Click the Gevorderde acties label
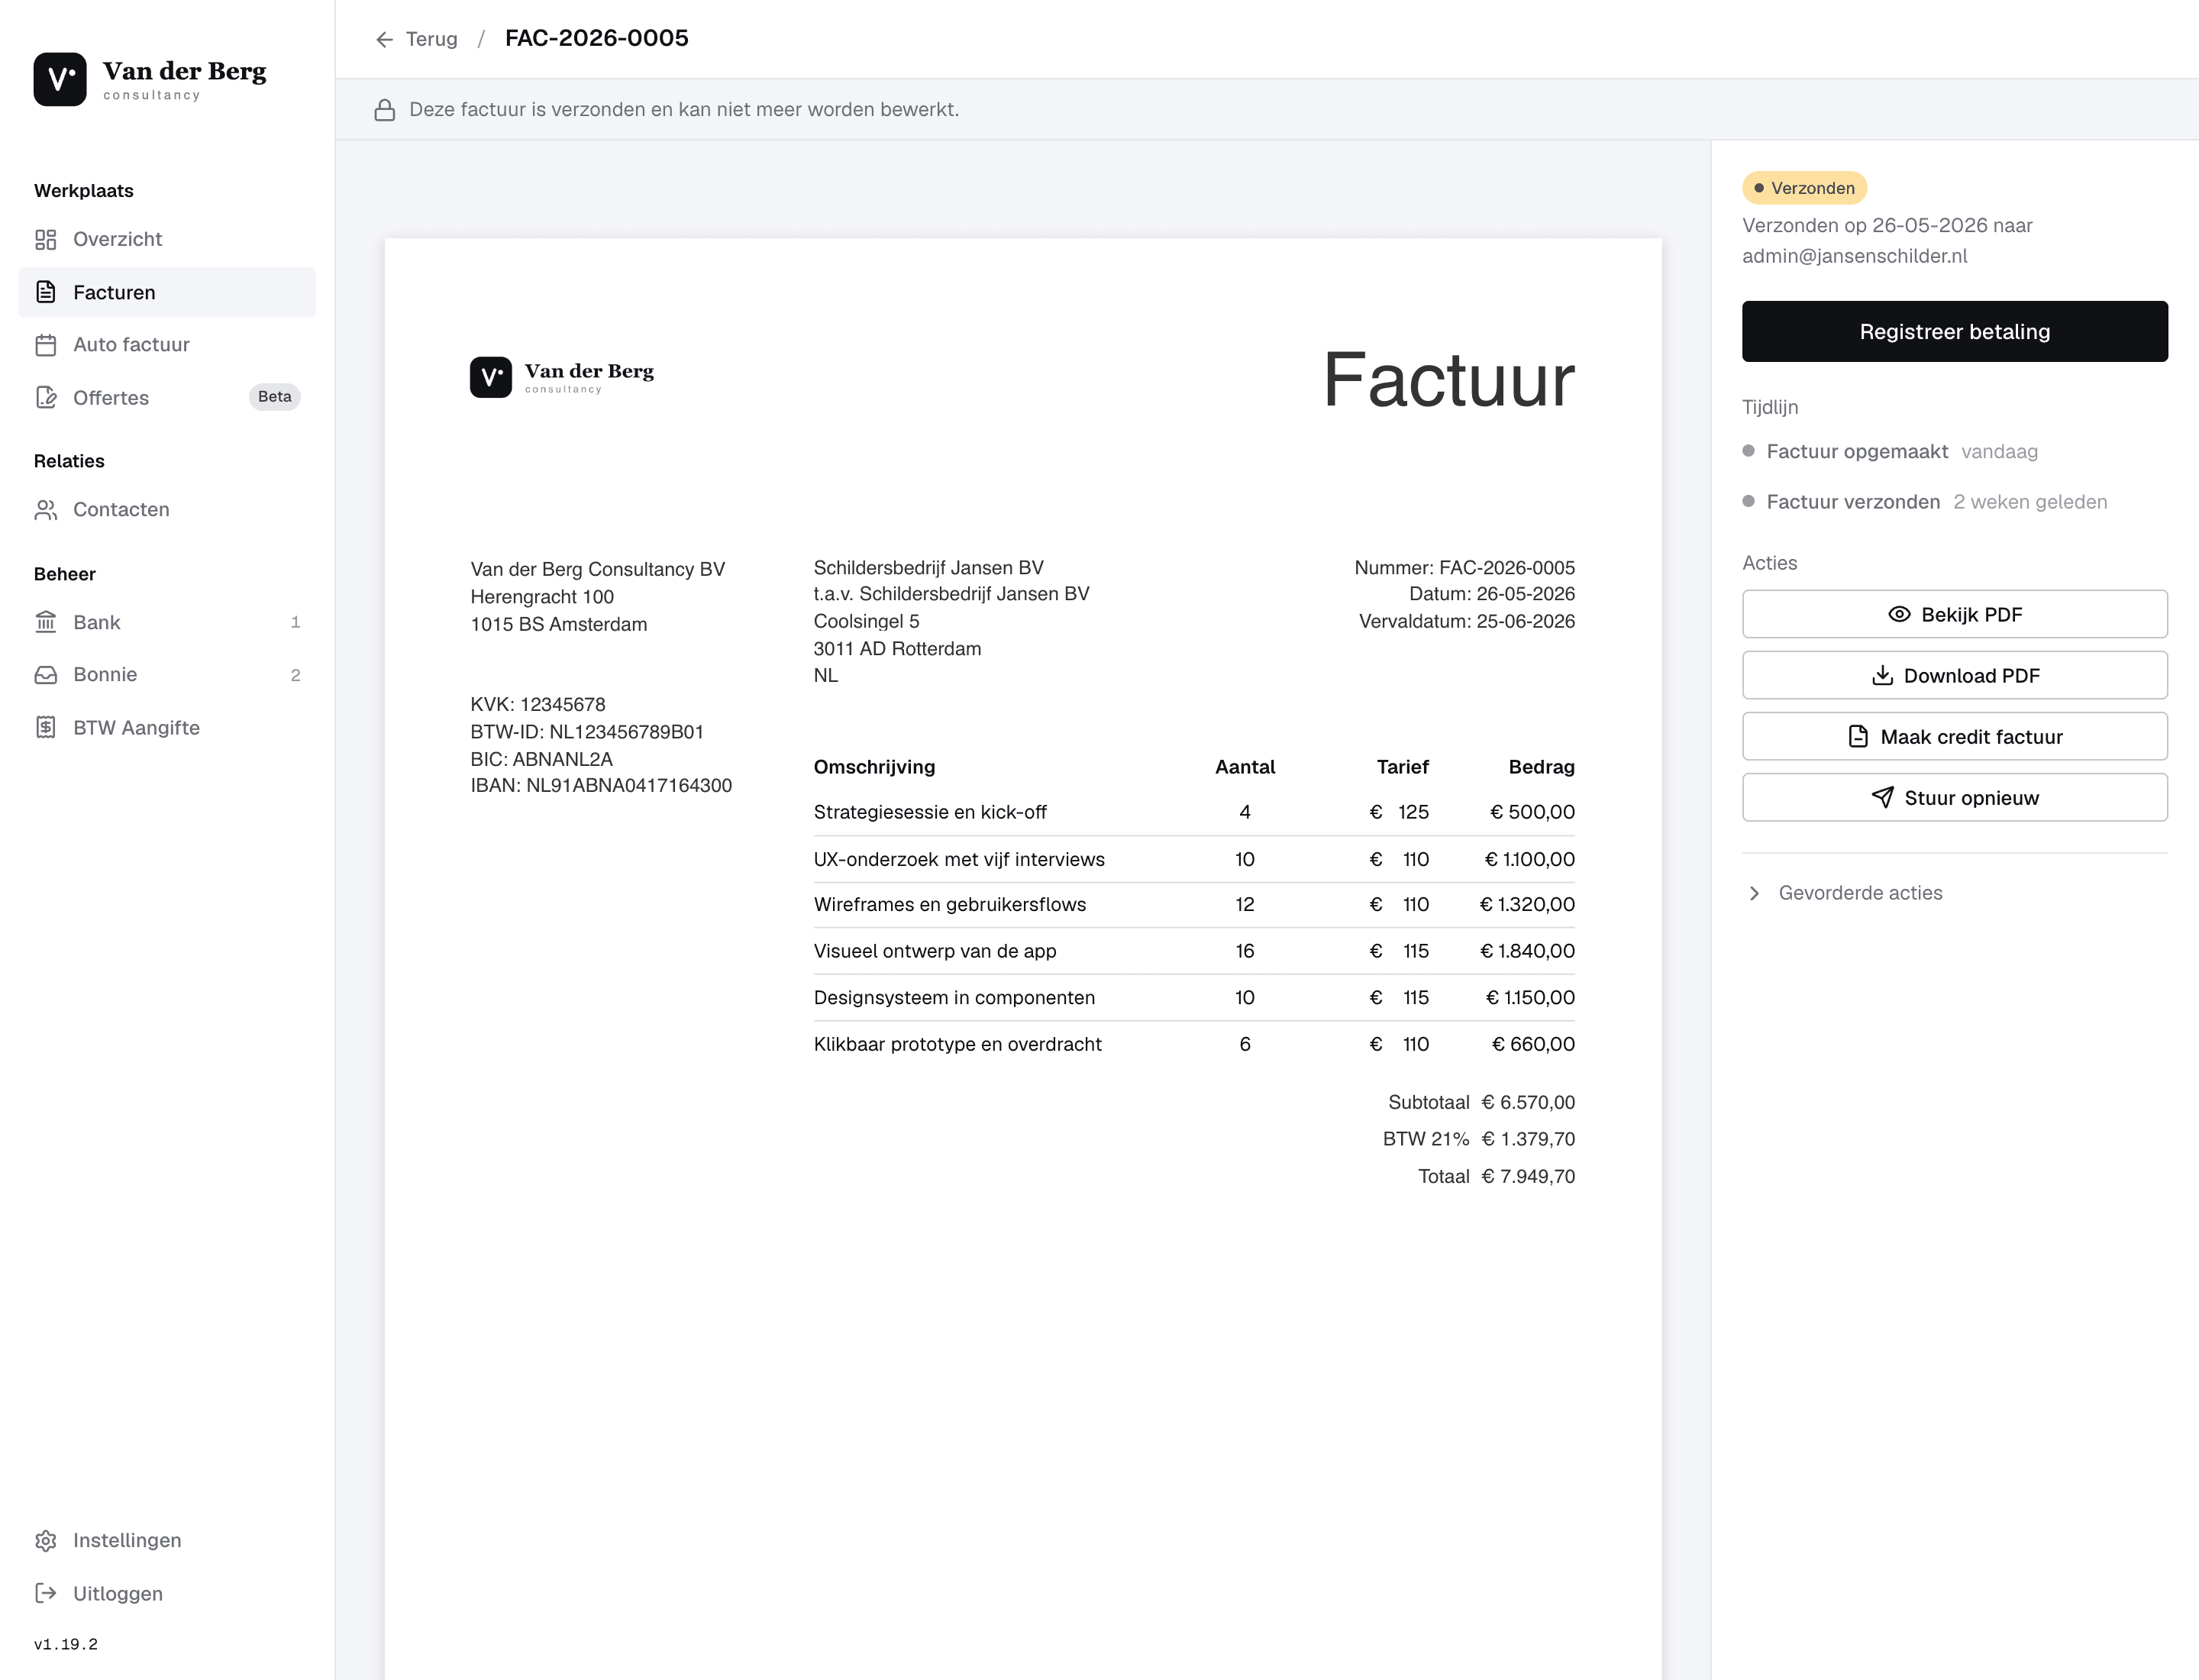The height and width of the screenshot is (1680, 2199). click(x=1860, y=893)
